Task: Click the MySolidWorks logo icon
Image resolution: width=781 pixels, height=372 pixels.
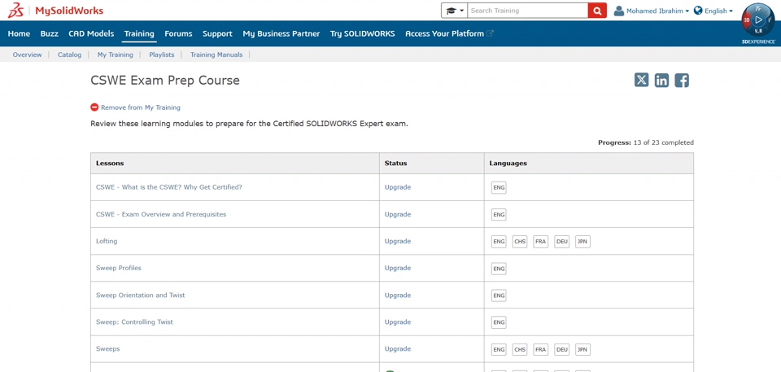Action: click(x=15, y=11)
